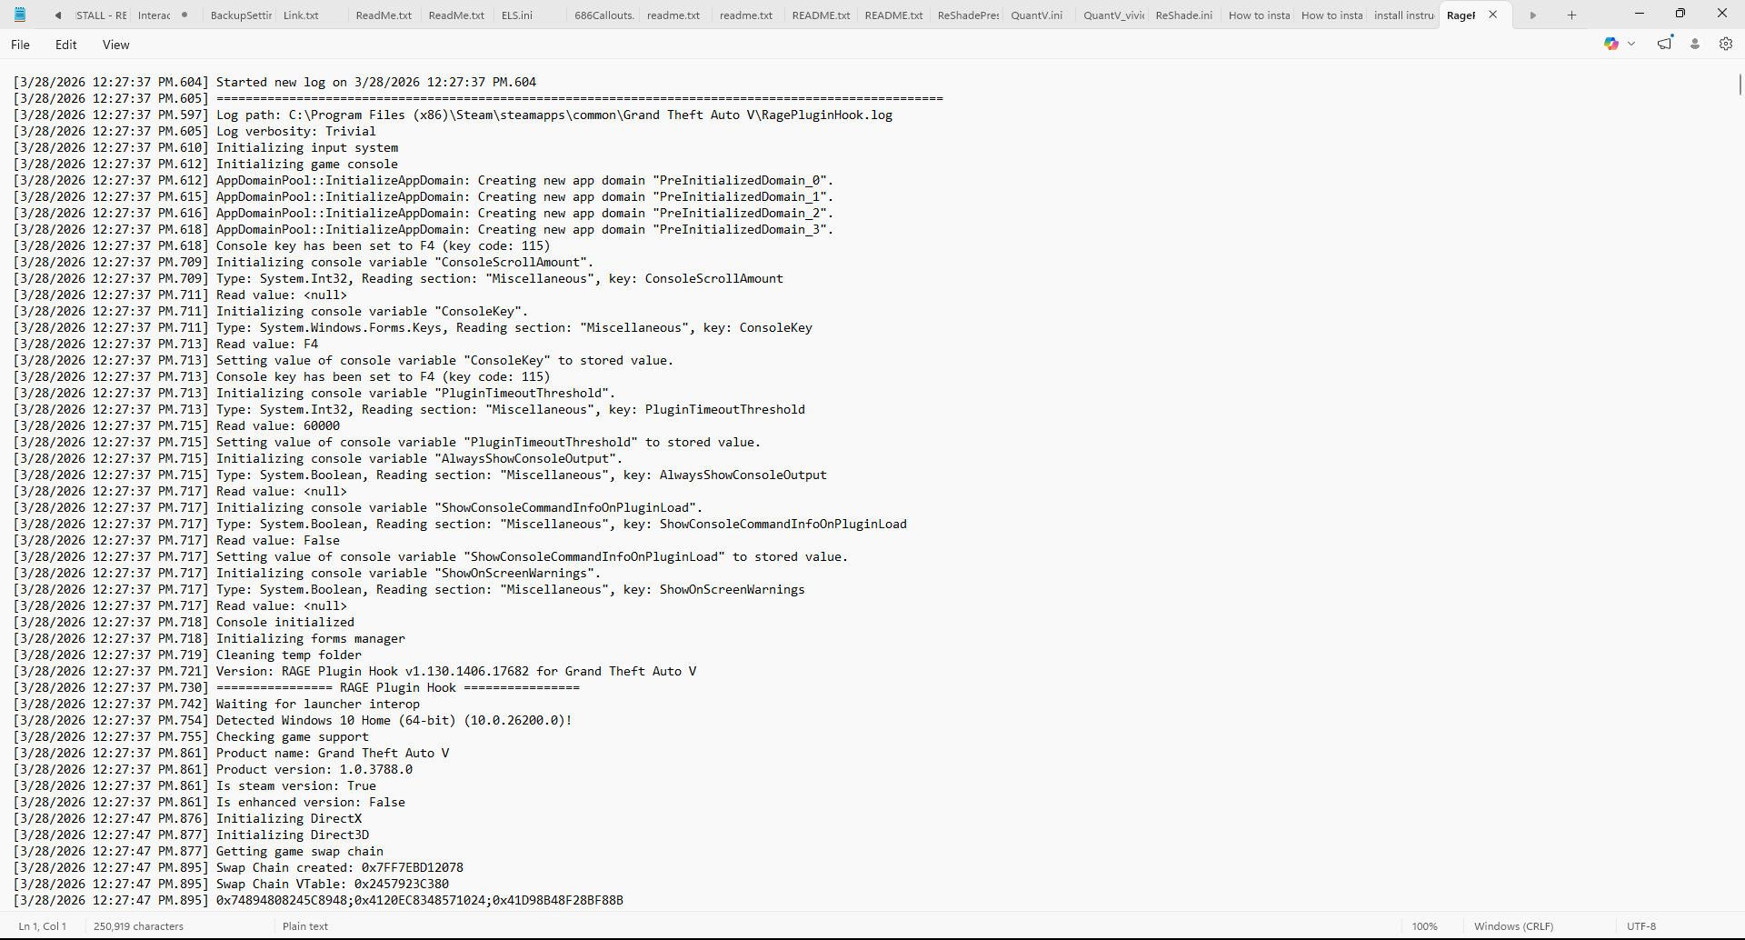1745x940 pixels.
Task: Click the Plain text format indicator
Action: pyautogui.click(x=305, y=926)
